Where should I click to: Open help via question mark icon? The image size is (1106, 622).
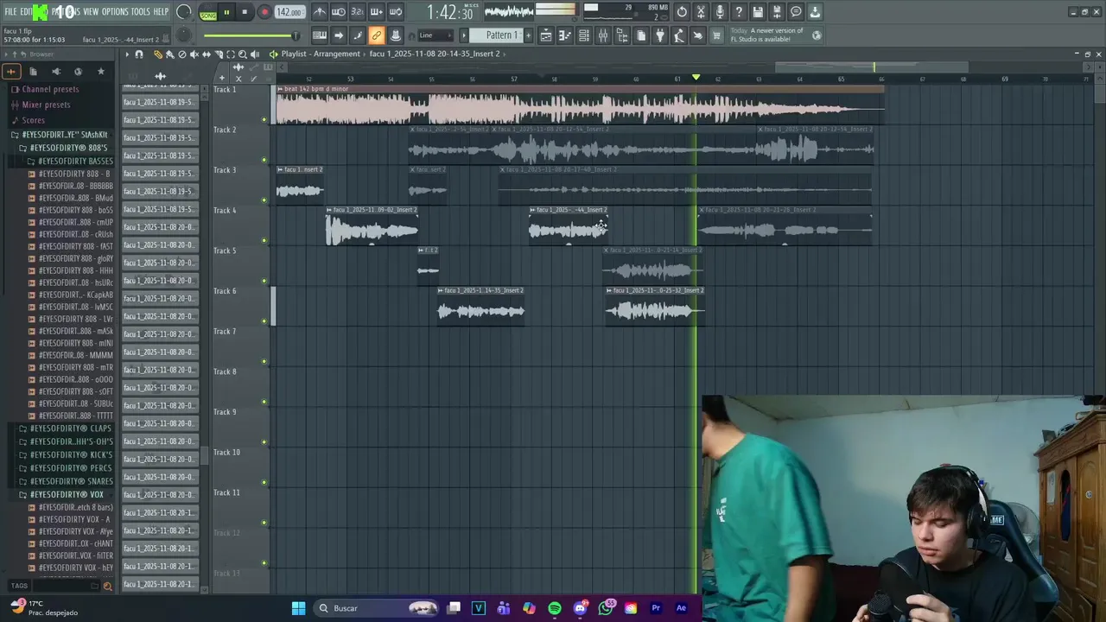click(740, 12)
